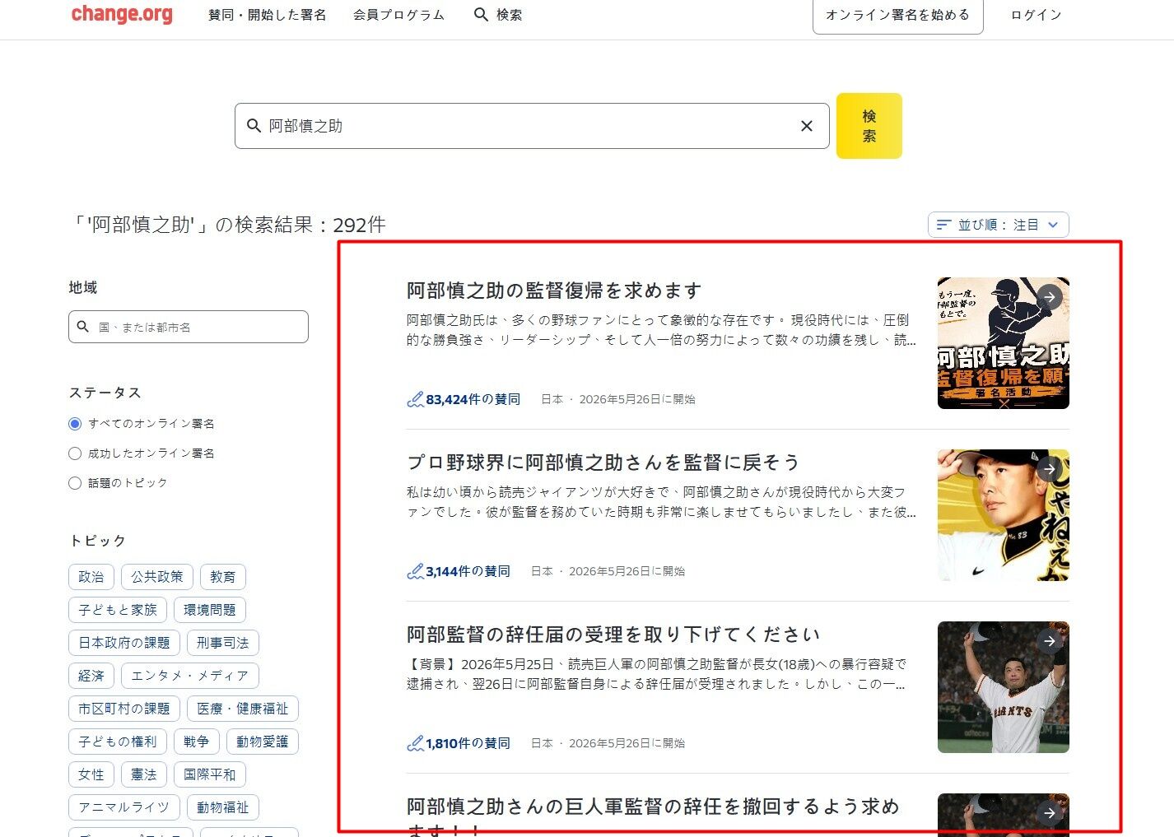The height and width of the screenshot is (837, 1174).
Task: Open the petition 阿部監督の辞任届の受理を取り下げてください
Action: 613,635
